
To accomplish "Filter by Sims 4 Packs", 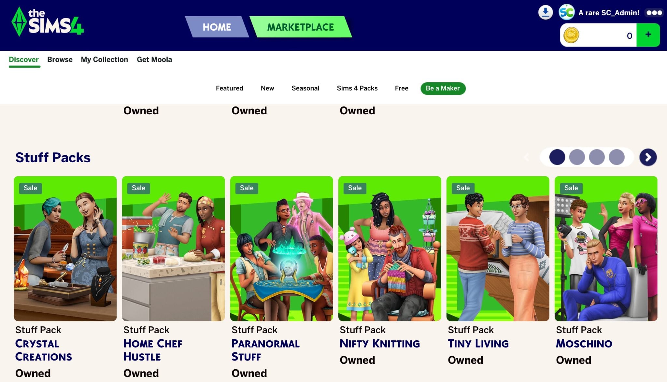I will click(357, 88).
